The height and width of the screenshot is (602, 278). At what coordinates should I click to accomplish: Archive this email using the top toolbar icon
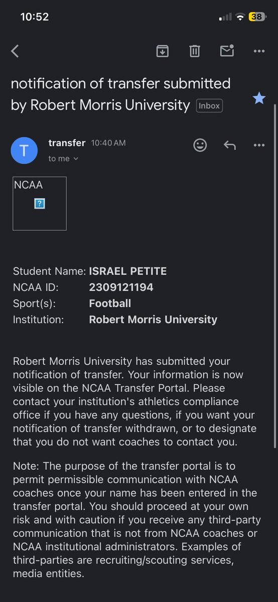point(163,51)
